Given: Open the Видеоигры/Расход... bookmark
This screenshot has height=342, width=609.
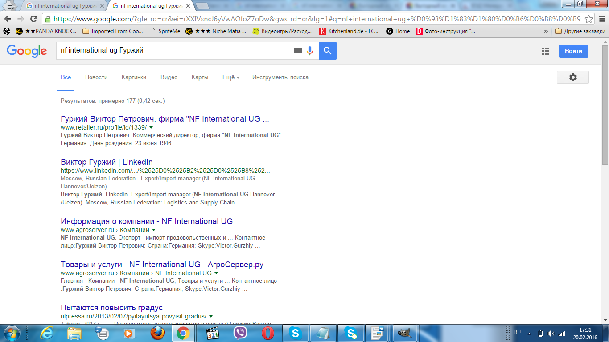Looking at the screenshot, I should click(282, 31).
